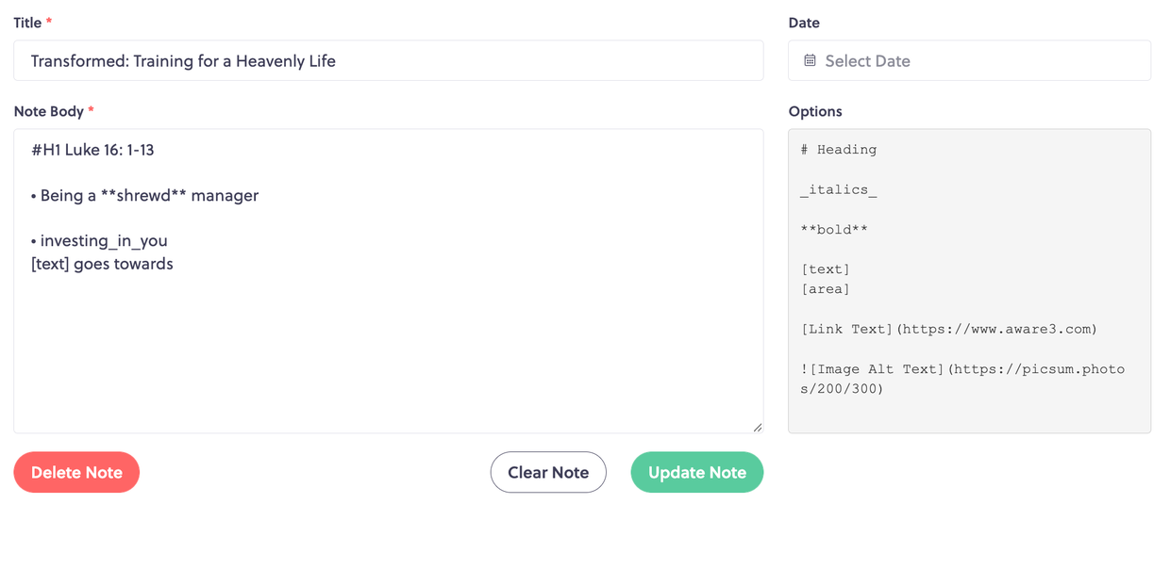Click the '#H1 Luke 16: 1-13' line
This screenshot has width=1170, height=569.
coord(92,150)
